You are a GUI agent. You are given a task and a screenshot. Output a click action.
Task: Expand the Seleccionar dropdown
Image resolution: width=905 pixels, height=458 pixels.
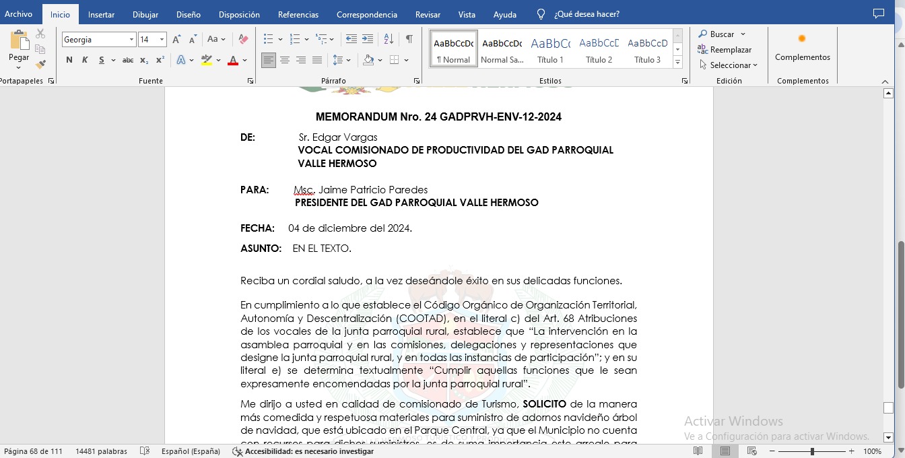729,65
